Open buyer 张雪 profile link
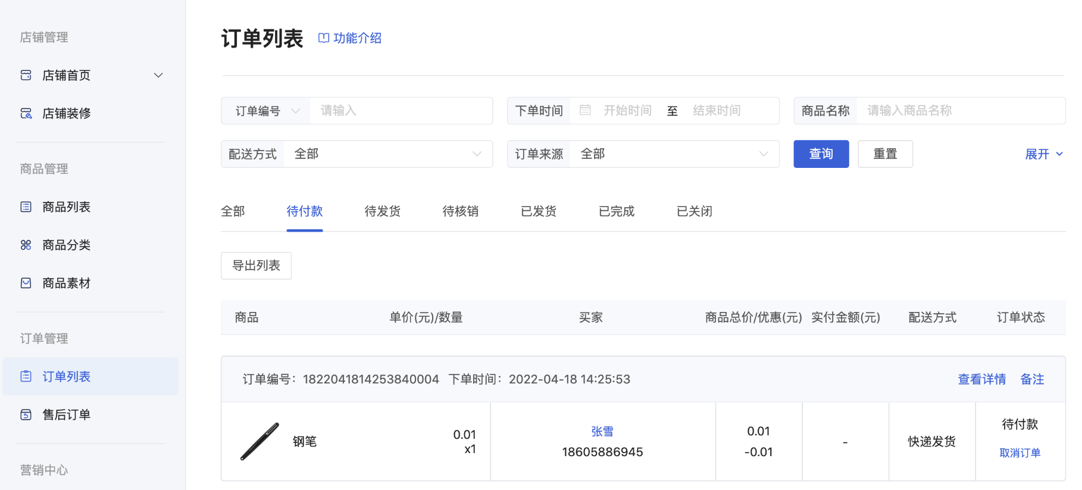Image resolution: width=1082 pixels, height=490 pixels. point(602,432)
